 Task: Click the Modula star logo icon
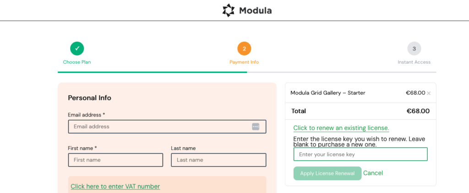(228, 10)
